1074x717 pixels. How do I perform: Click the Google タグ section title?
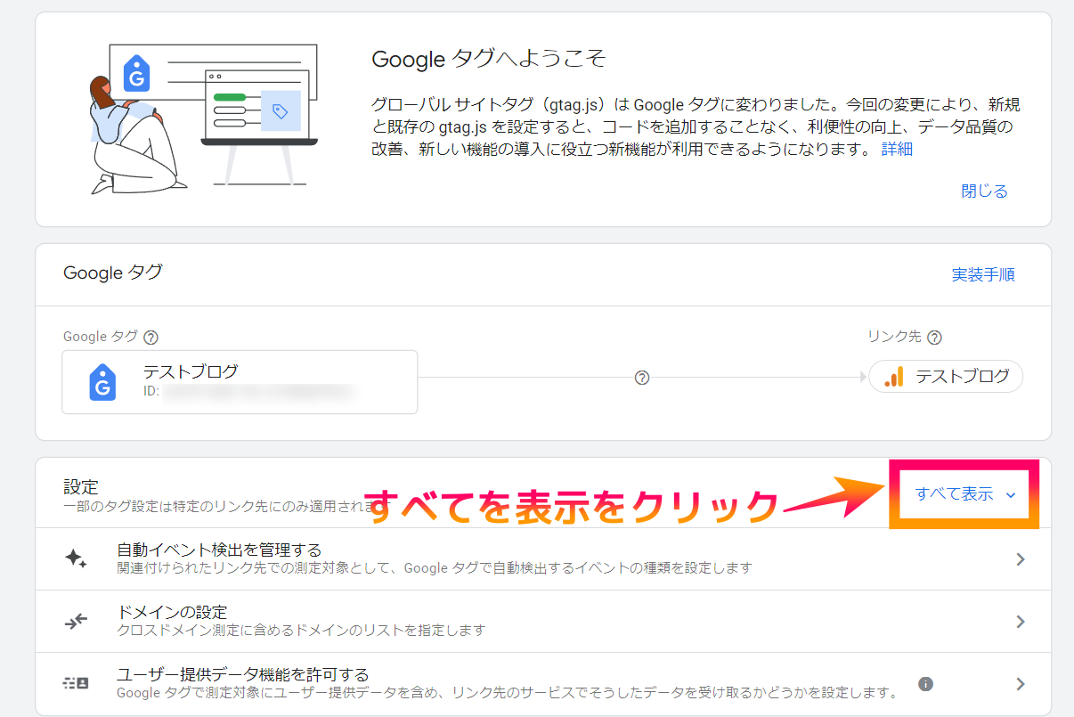tap(113, 273)
